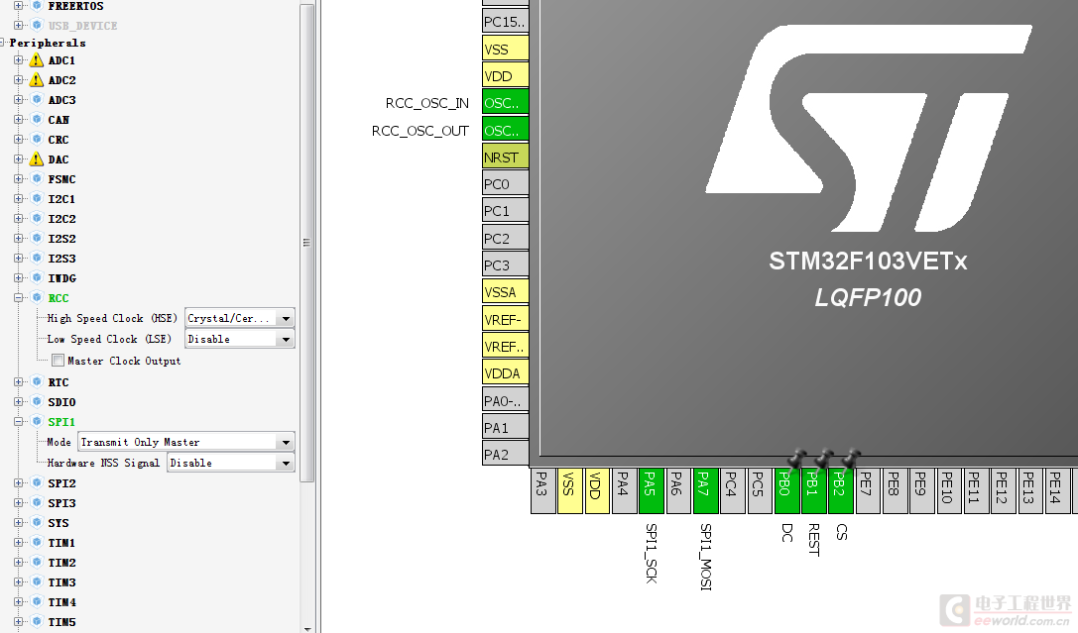Screen dimensions: 1078x633
Task: Click the PE14 pin on the chip
Action: point(1057,491)
